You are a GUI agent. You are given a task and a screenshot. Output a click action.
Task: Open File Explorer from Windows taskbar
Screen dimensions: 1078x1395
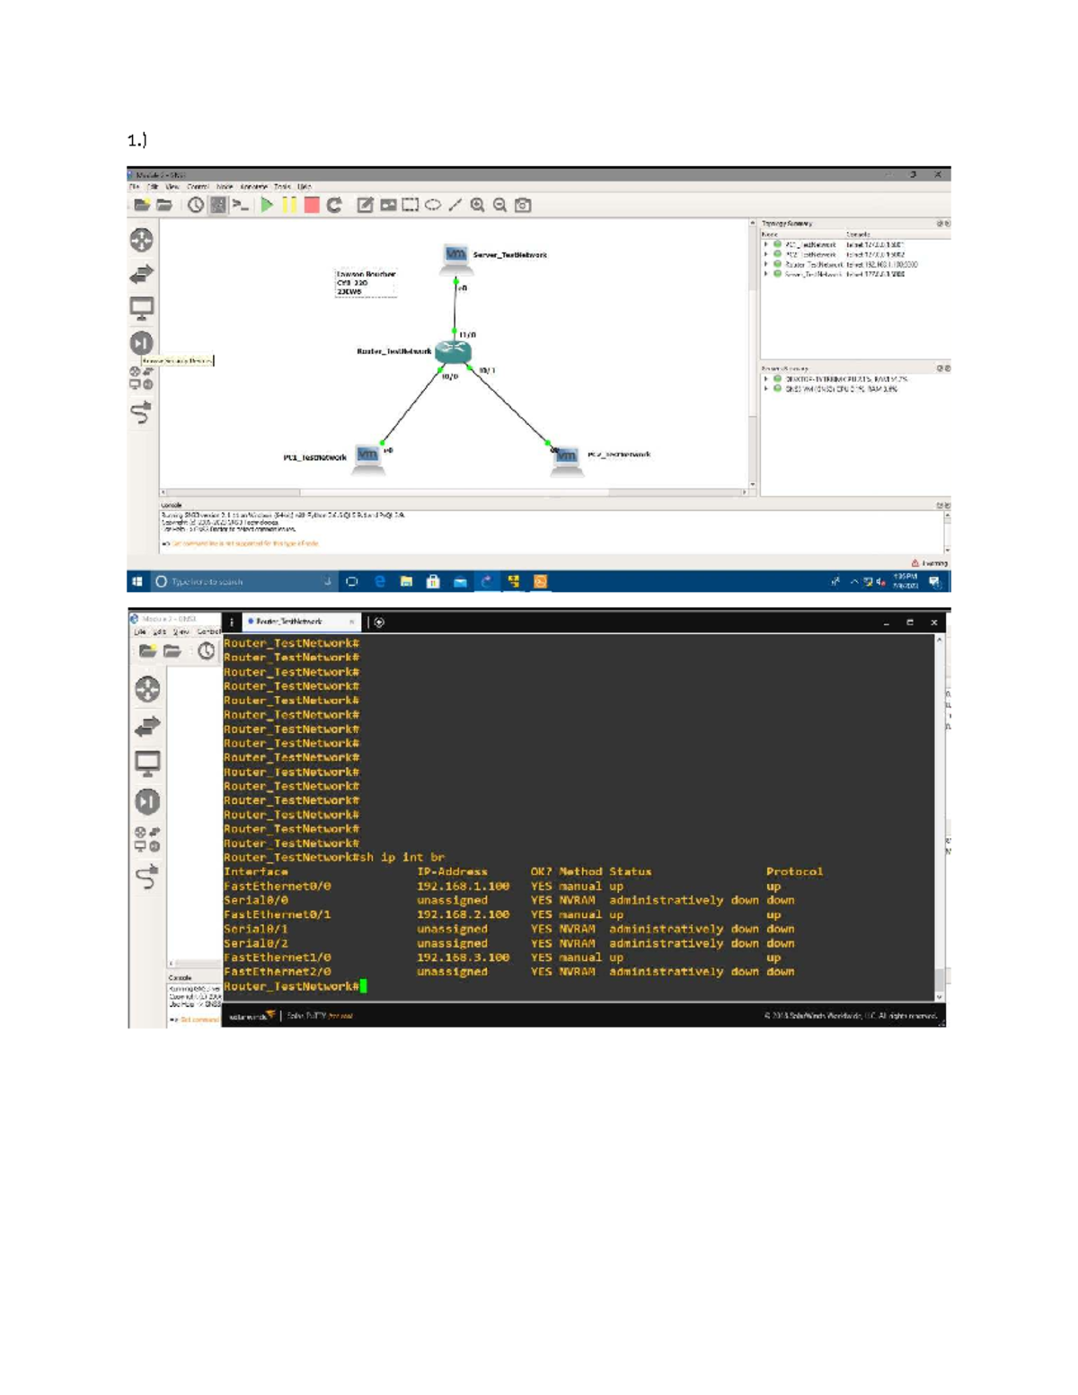point(406,581)
